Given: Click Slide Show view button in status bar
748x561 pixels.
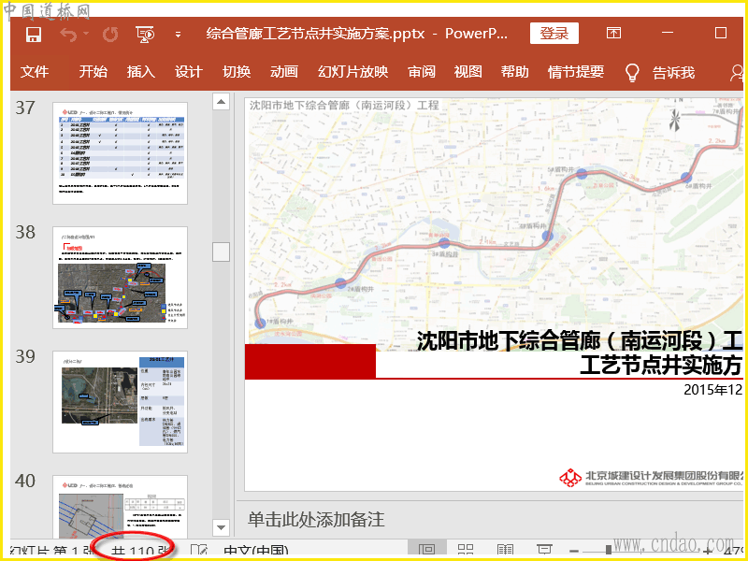Looking at the screenshot, I should pos(543,551).
